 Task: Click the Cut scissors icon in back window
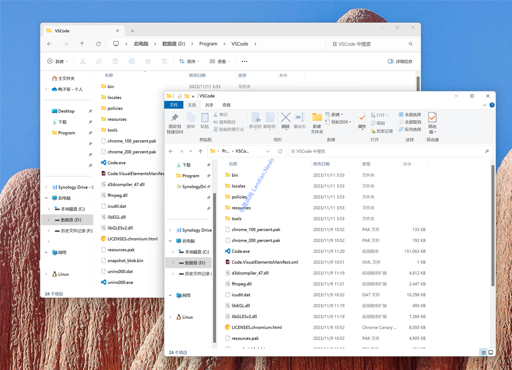click(83, 62)
